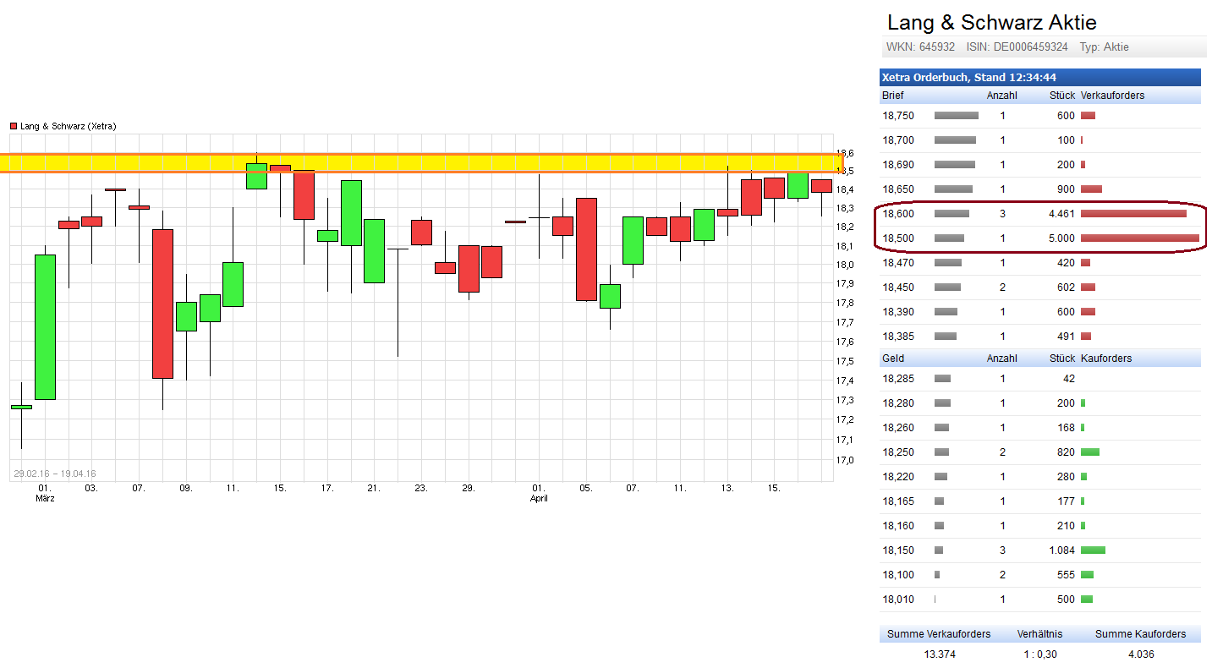Select the ratio value 1 : 0,30
1212x668 pixels.
[1039, 654]
